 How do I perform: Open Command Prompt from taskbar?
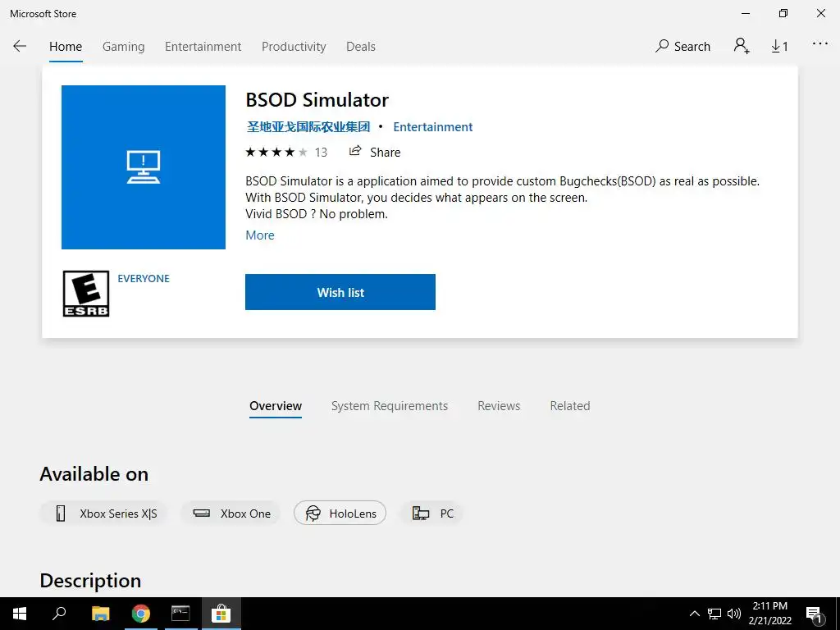point(180,614)
